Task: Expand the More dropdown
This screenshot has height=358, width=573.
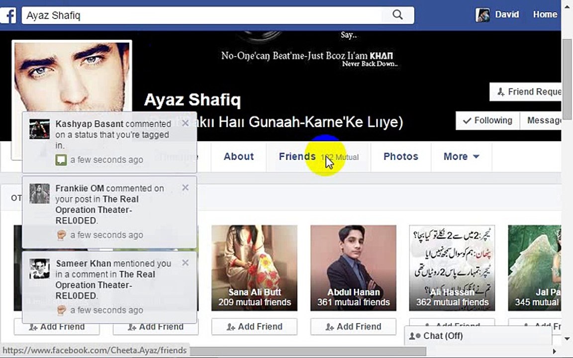Action: [461, 157]
